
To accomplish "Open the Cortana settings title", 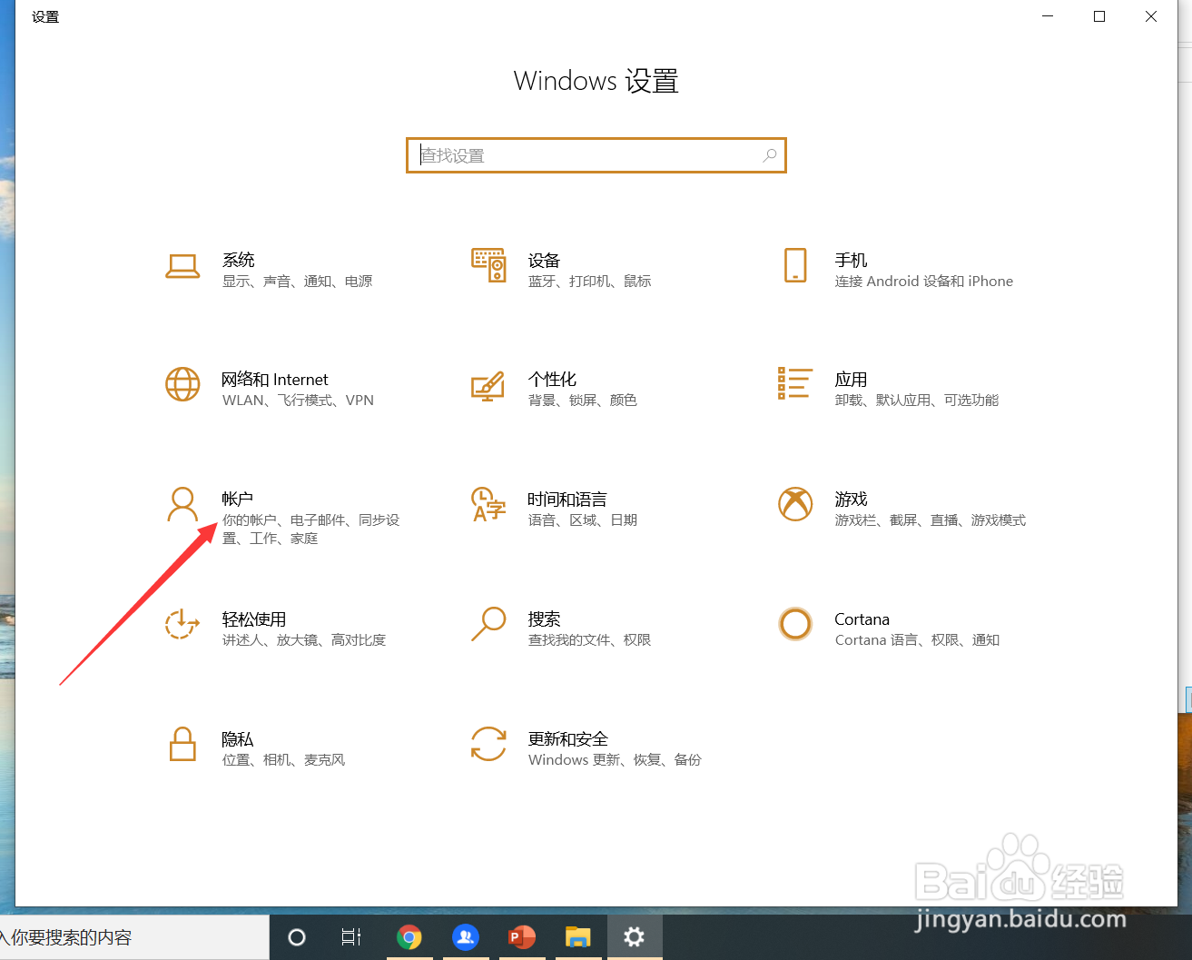I will tap(862, 619).
